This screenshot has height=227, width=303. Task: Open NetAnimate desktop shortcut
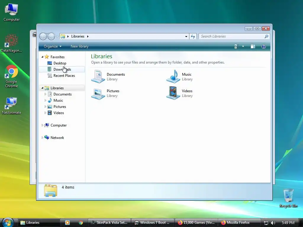(12, 106)
